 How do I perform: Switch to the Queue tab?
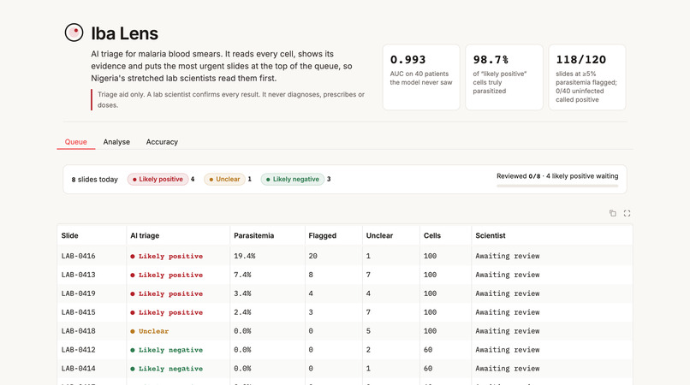pyautogui.click(x=75, y=142)
